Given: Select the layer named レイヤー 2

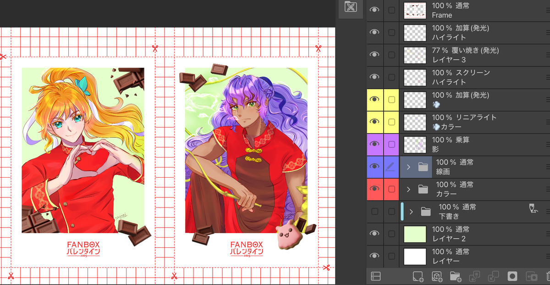Looking at the screenshot, I should click(x=449, y=239).
